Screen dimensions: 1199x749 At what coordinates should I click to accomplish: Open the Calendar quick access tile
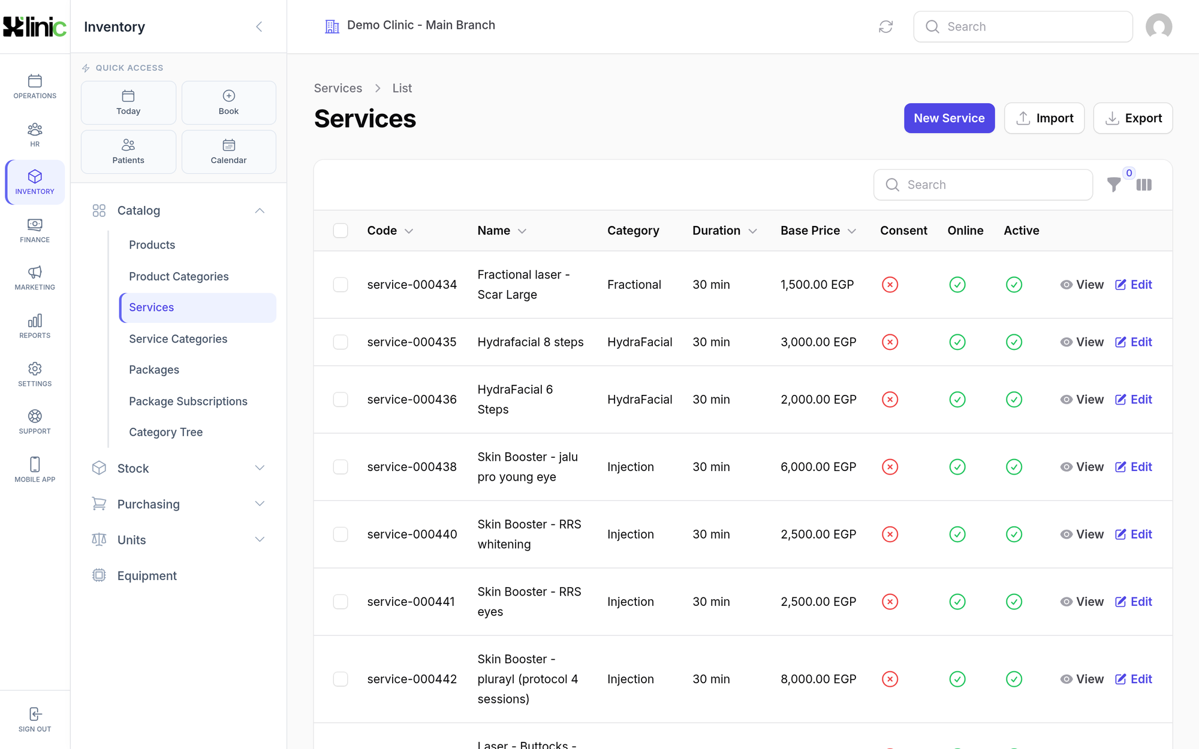(x=228, y=152)
